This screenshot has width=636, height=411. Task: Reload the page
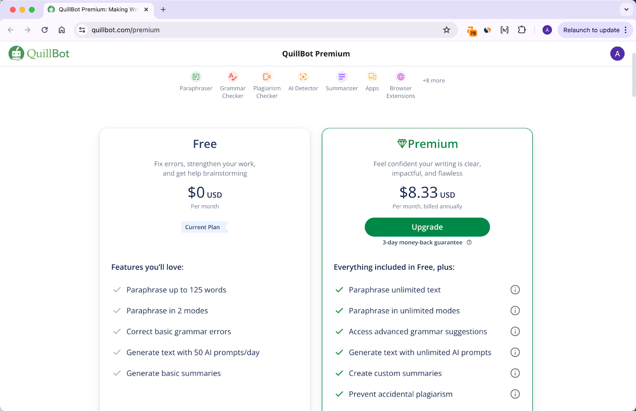click(45, 30)
